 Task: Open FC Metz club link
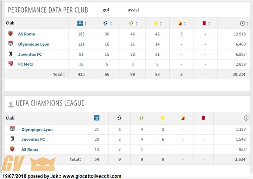pos(25,64)
